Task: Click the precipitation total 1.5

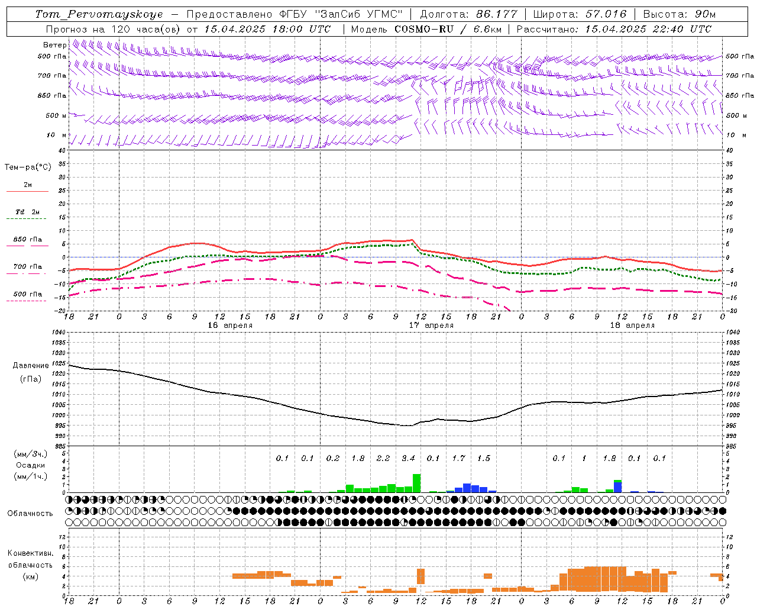Action: [x=484, y=458]
